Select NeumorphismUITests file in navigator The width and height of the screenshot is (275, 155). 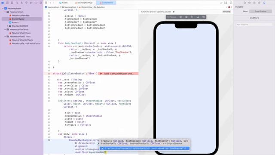pyautogui.click(x=22, y=40)
